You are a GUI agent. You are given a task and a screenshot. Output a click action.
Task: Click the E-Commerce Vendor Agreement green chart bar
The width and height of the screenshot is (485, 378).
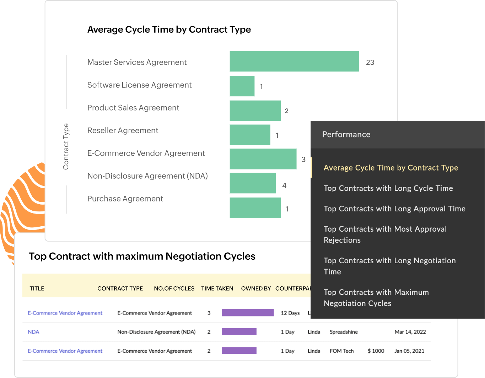(x=263, y=159)
